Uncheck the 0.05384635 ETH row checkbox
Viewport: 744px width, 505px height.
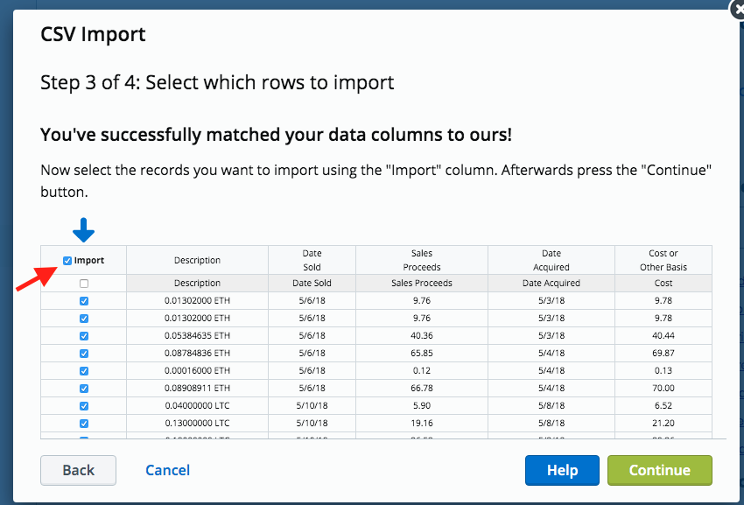tap(84, 336)
